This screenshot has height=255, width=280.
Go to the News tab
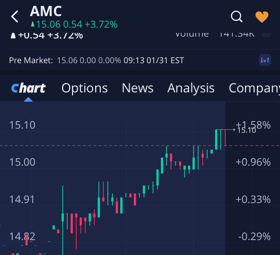137,88
